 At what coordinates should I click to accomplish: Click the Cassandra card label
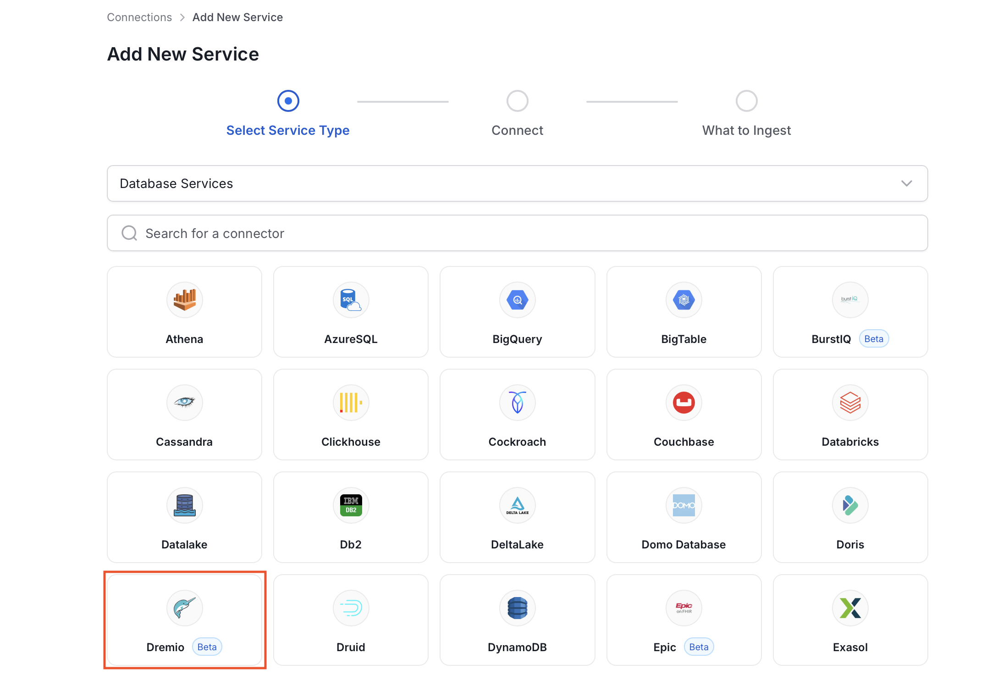[x=184, y=442]
